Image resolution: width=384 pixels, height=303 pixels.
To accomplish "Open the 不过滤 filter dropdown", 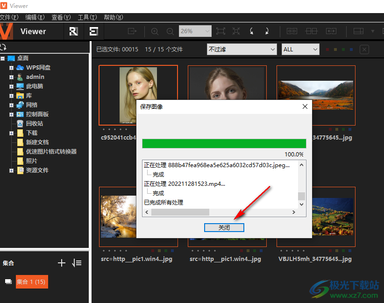I will tap(242, 49).
